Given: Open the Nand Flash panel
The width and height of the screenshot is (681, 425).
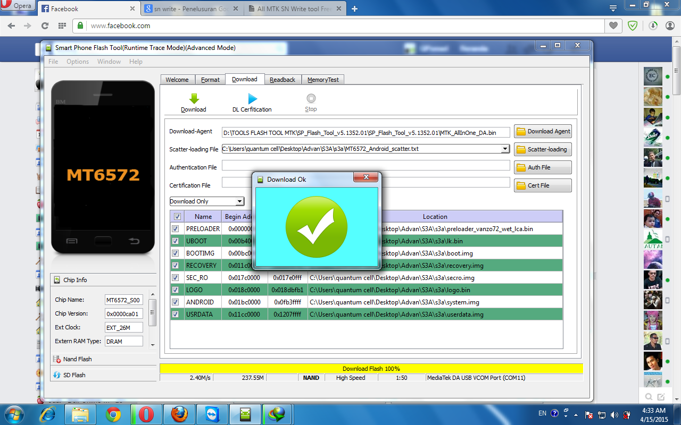Looking at the screenshot, I should point(77,359).
